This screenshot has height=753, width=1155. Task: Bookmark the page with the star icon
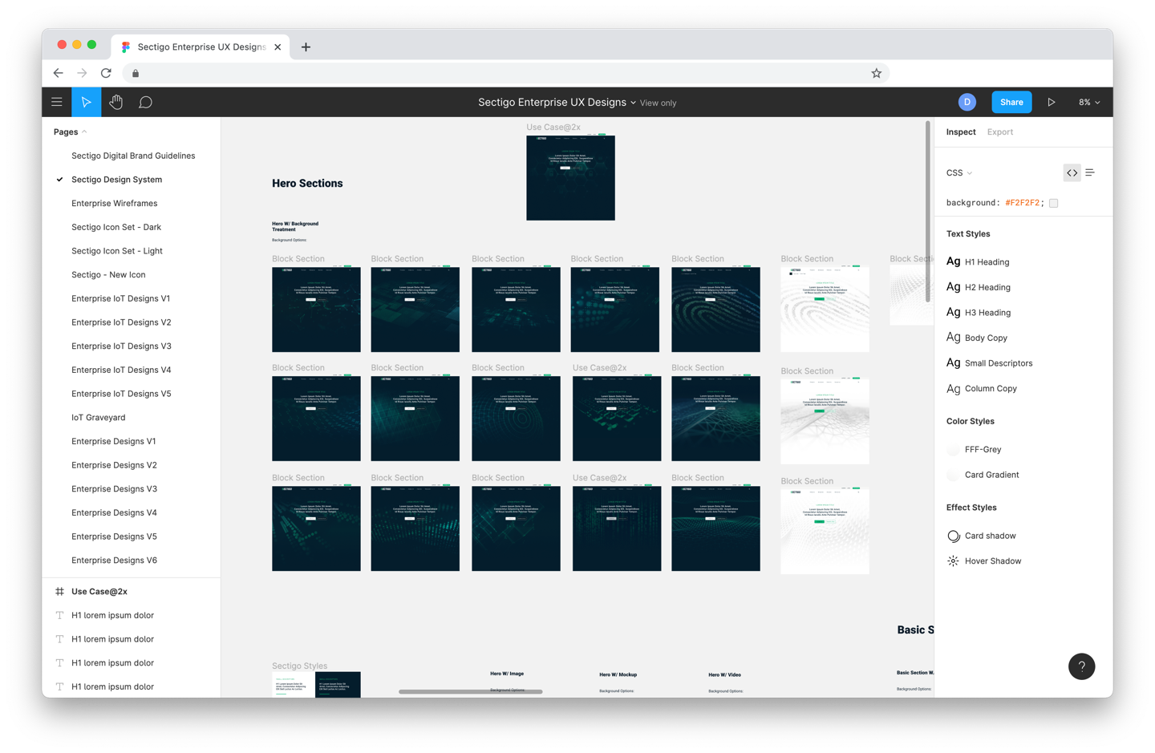click(x=876, y=73)
